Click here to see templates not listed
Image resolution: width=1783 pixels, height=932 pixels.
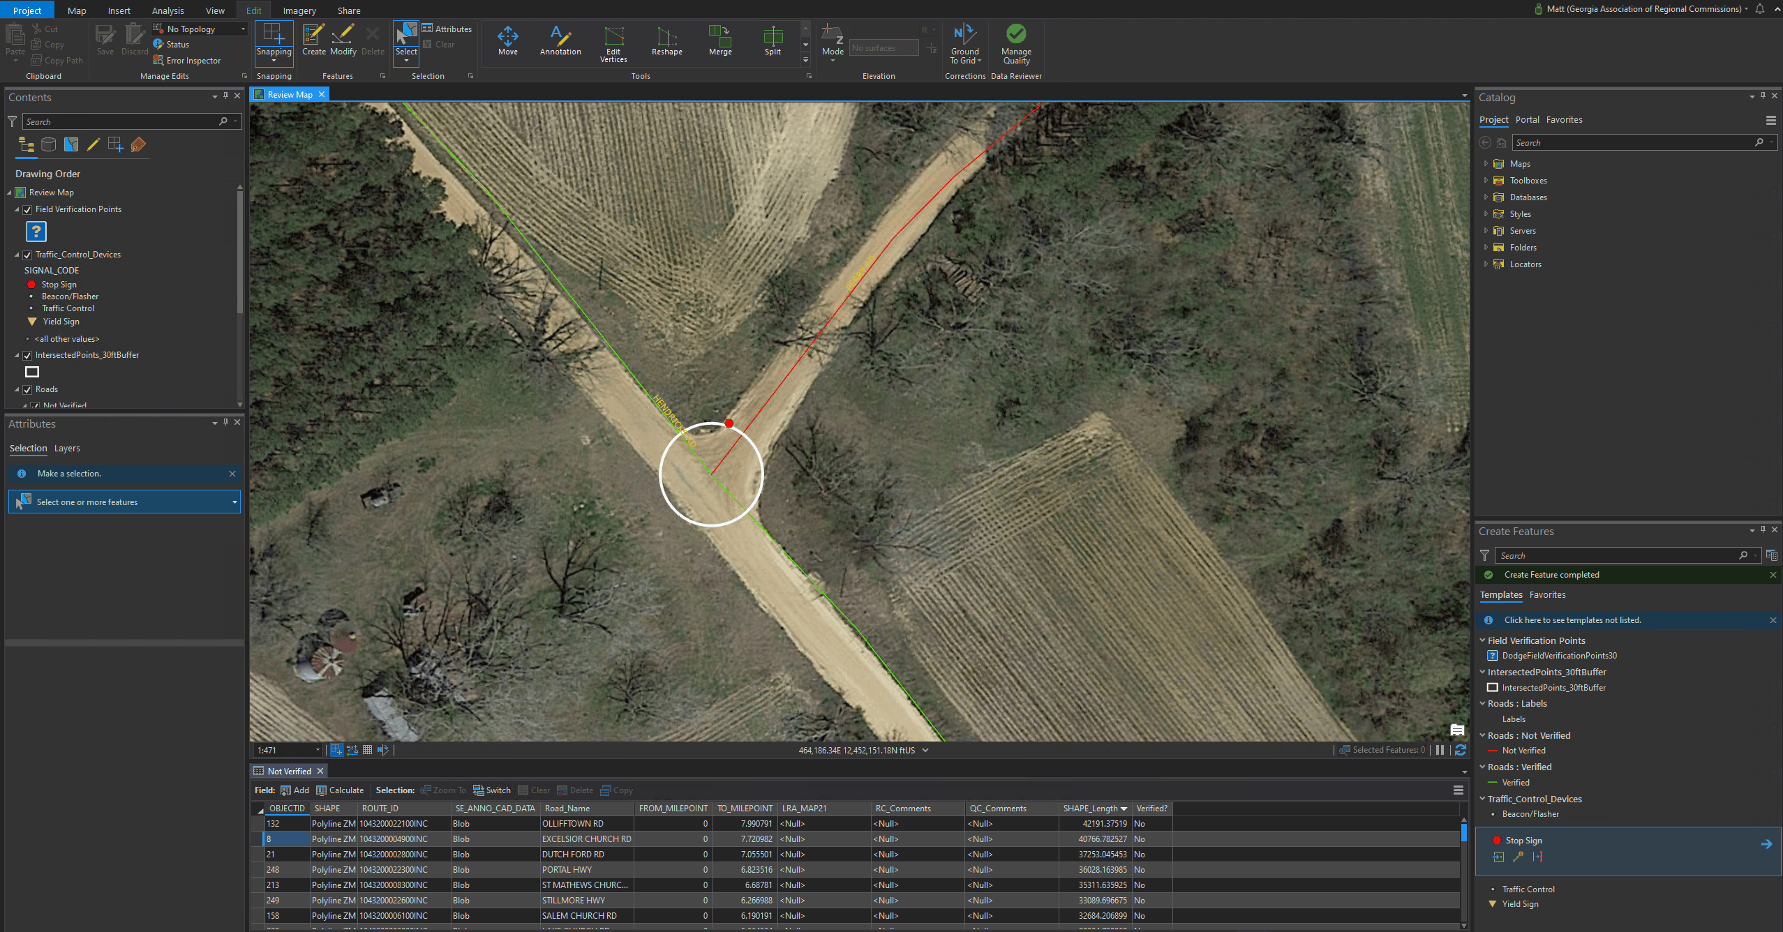coord(1574,619)
